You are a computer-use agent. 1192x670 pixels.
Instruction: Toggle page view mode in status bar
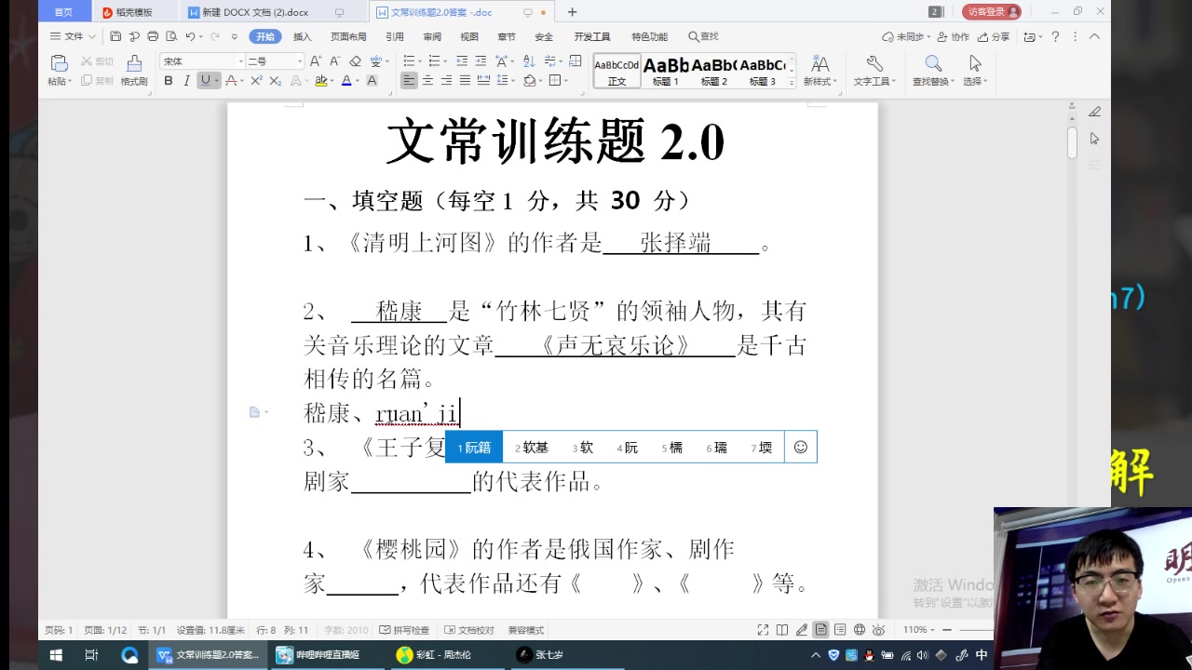[x=820, y=630]
